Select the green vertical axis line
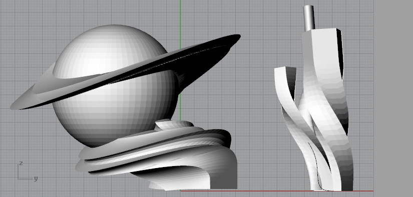Image resolution: width=413 pixels, height=197 pixels. (180, 60)
